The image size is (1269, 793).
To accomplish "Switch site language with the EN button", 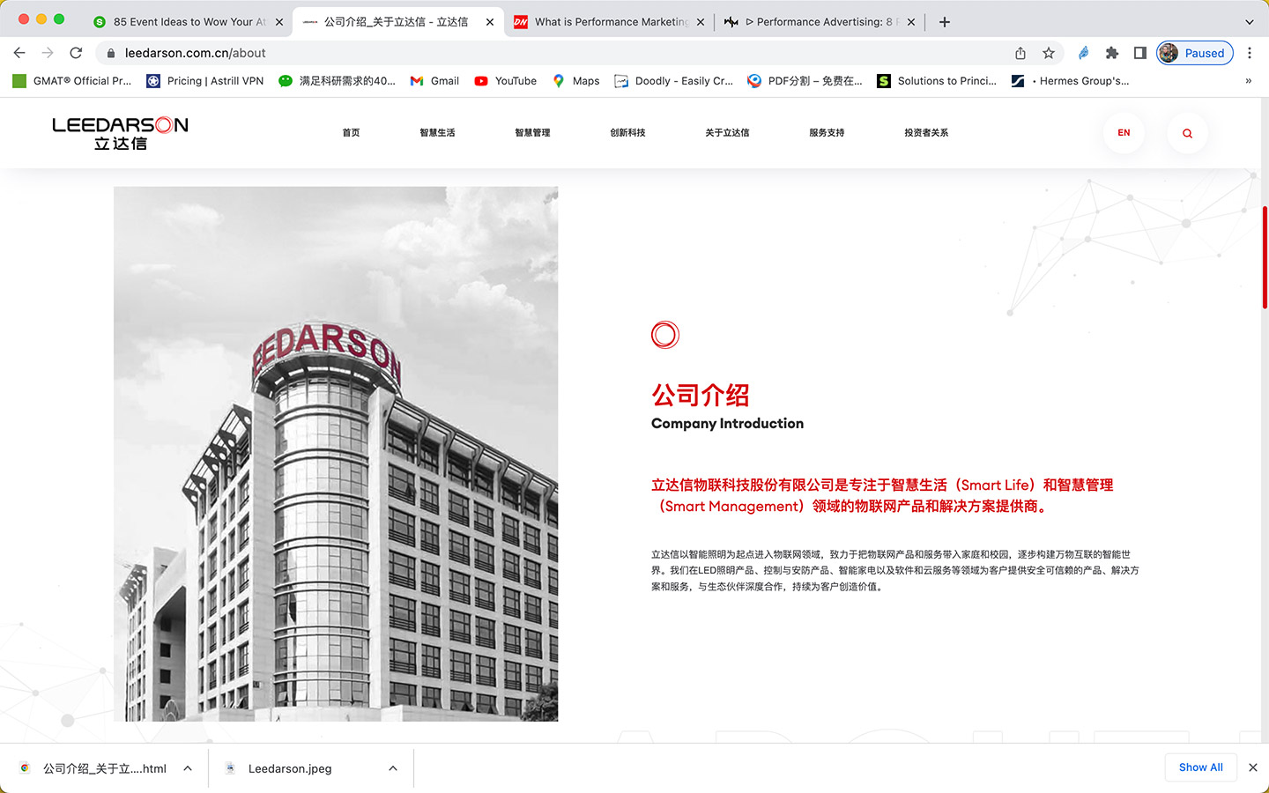I will coord(1124,133).
